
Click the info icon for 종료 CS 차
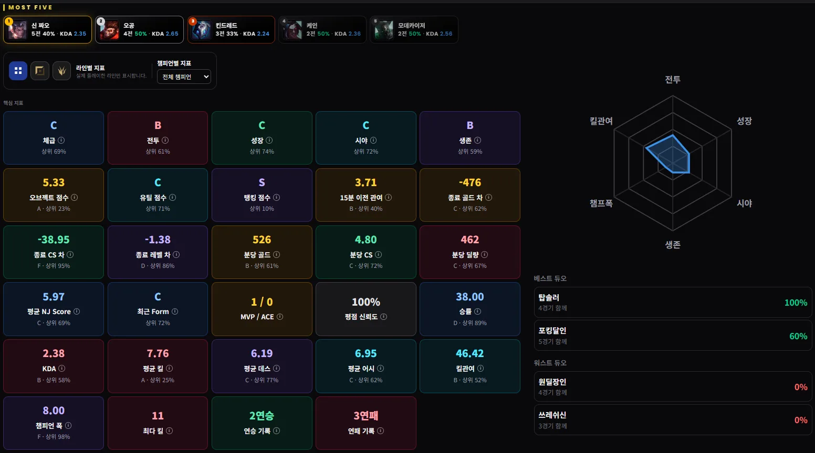[x=70, y=255]
